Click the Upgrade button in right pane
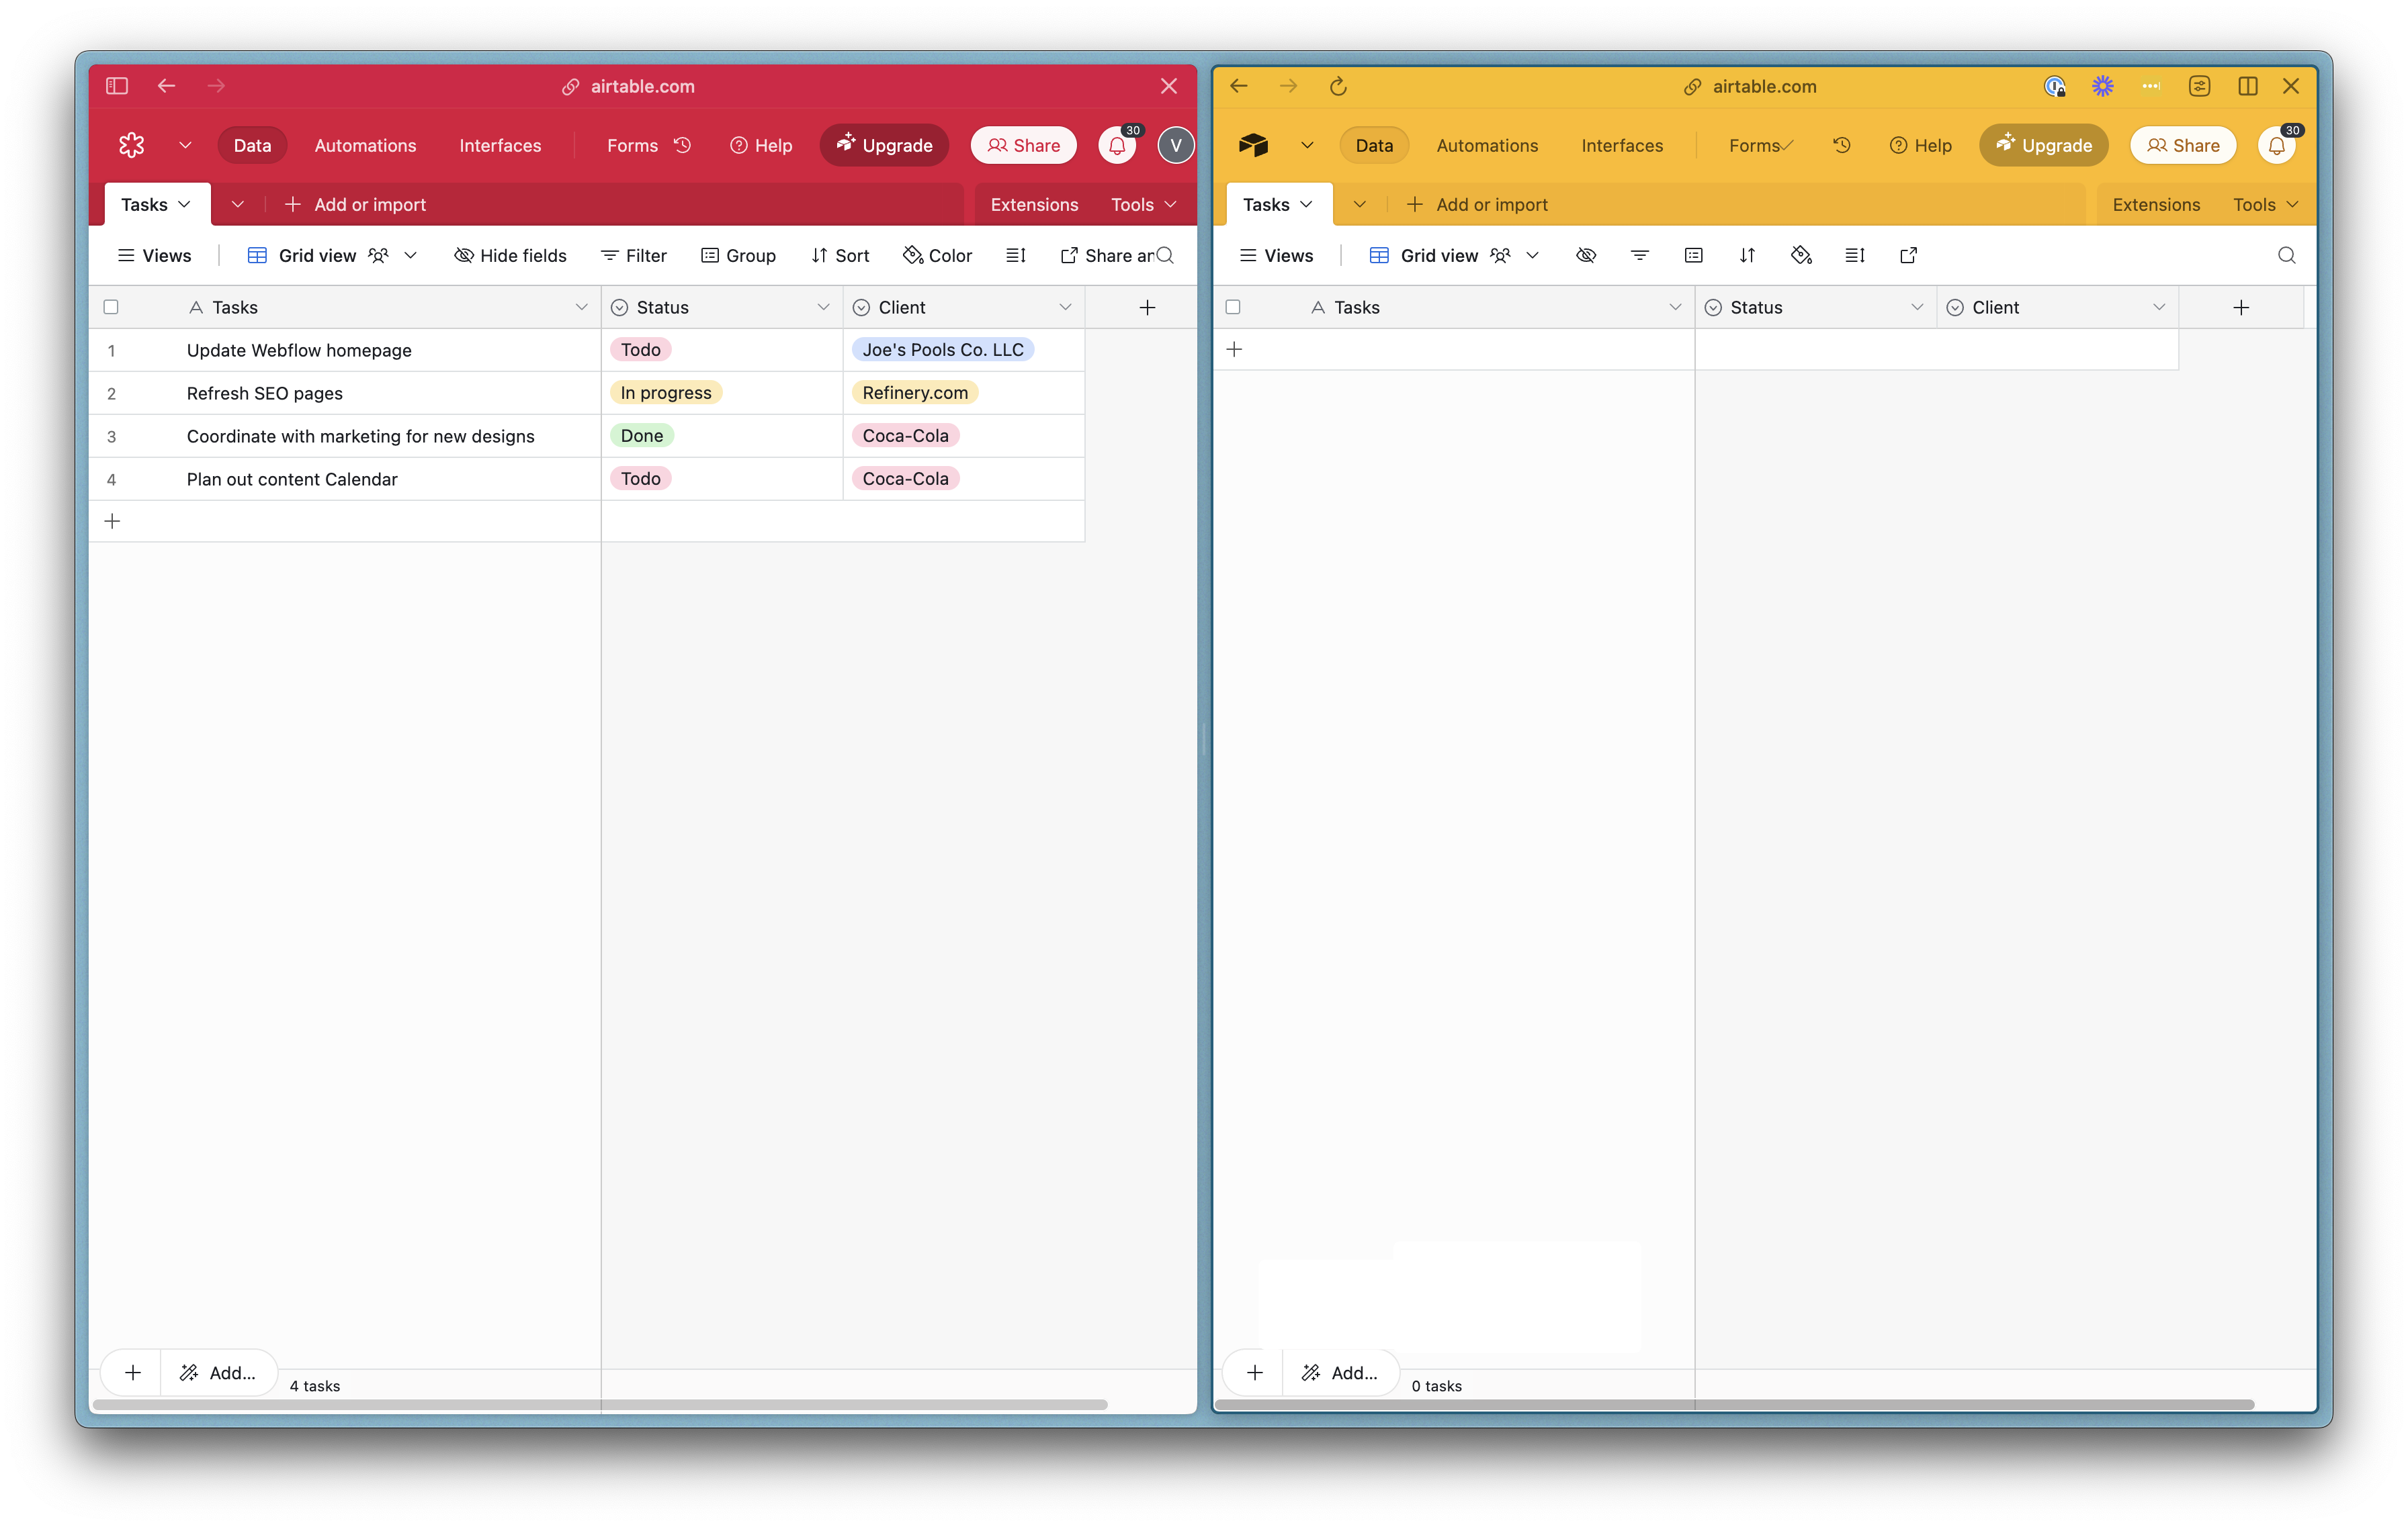This screenshot has height=1527, width=2408. coord(2043,146)
